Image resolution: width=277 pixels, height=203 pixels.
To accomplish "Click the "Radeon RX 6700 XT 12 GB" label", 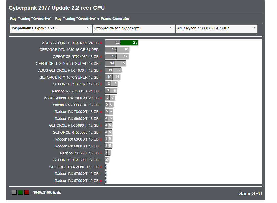I will [x=77, y=181].
